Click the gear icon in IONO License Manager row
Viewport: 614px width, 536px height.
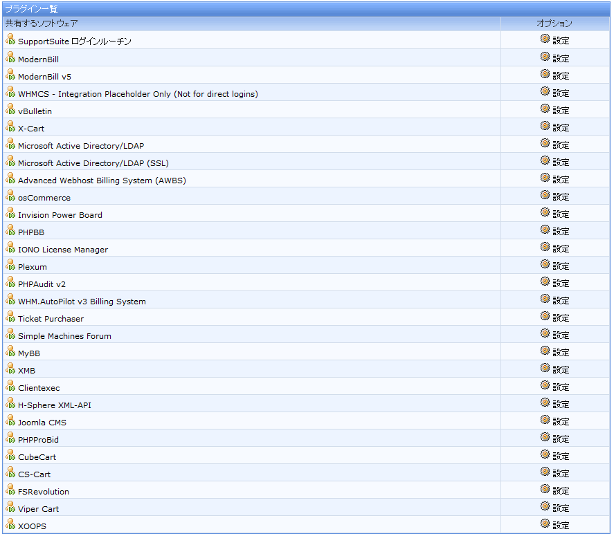tap(545, 247)
